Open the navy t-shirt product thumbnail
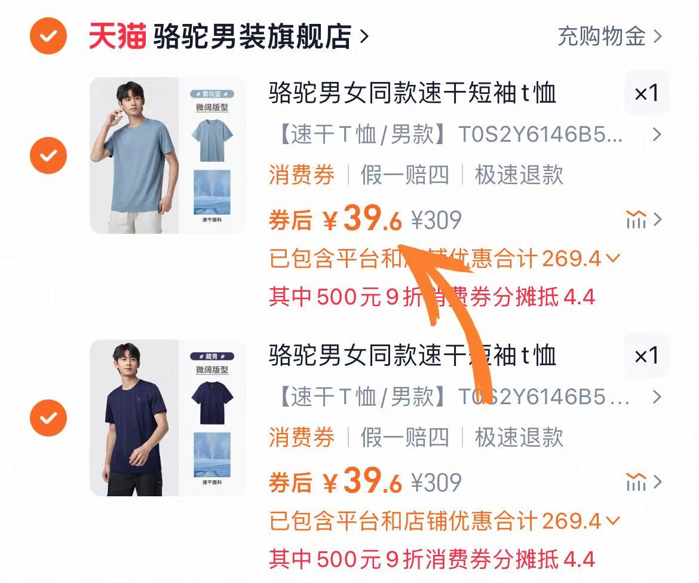The width and height of the screenshot is (699, 583). (168, 417)
